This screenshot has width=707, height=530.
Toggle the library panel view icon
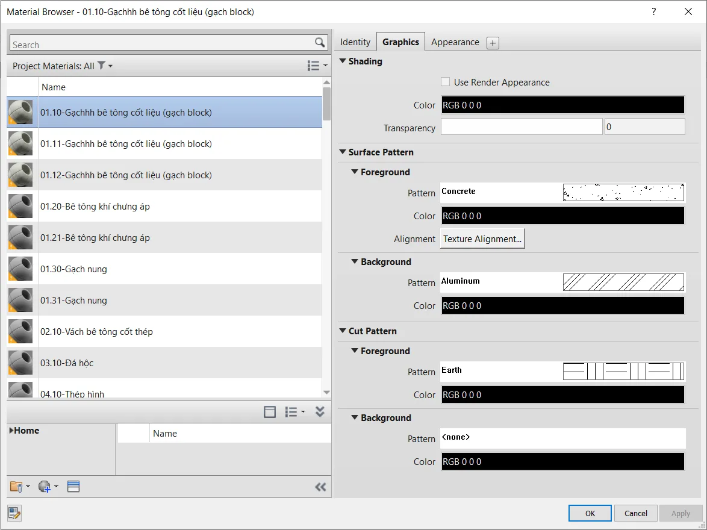point(270,412)
